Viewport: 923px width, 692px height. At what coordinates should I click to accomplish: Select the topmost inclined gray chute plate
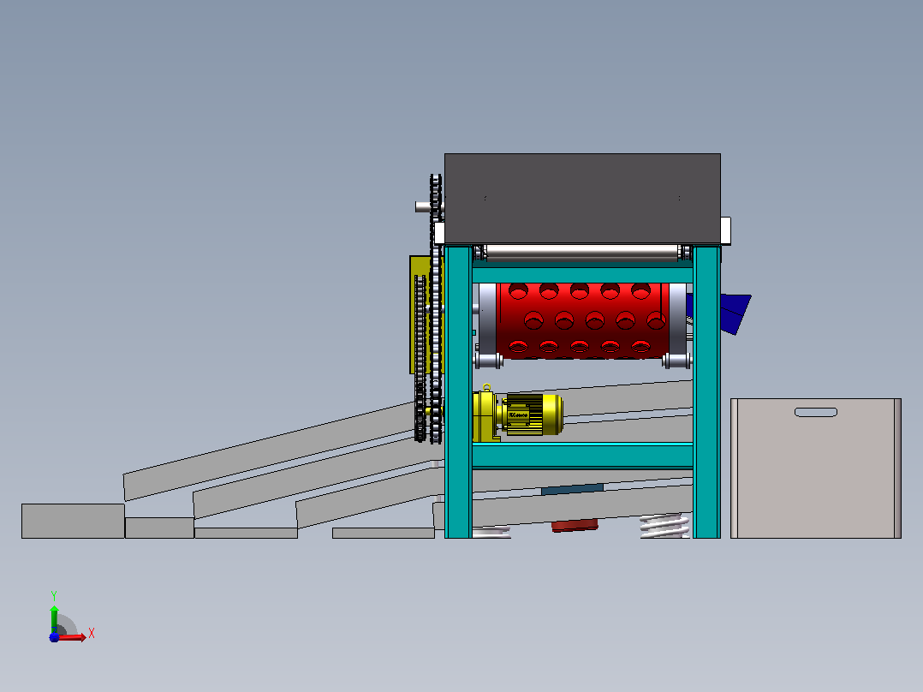[x=269, y=451]
